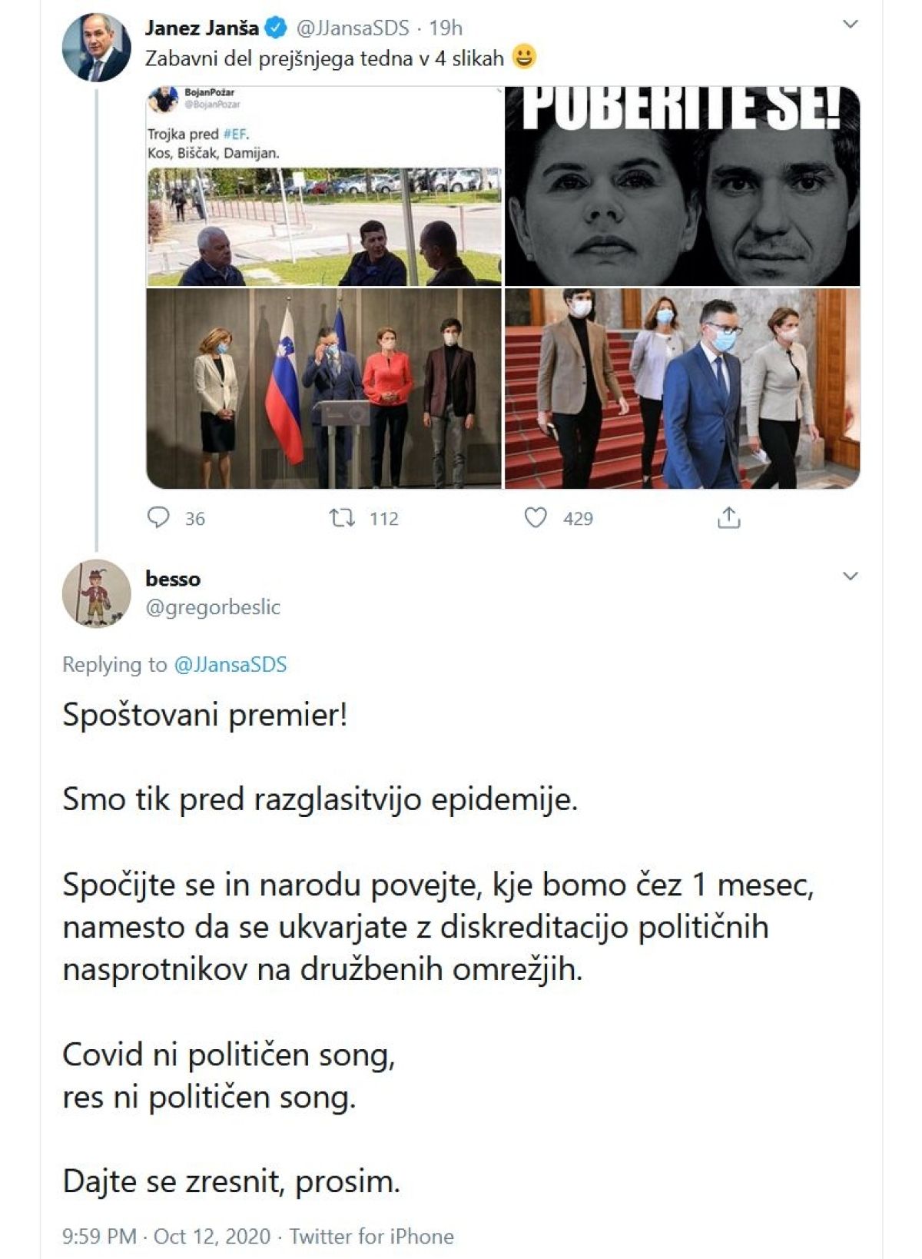Open the chevron menu on besso's reply
This screenshot has width=922, height=1259.
(850, 576)
